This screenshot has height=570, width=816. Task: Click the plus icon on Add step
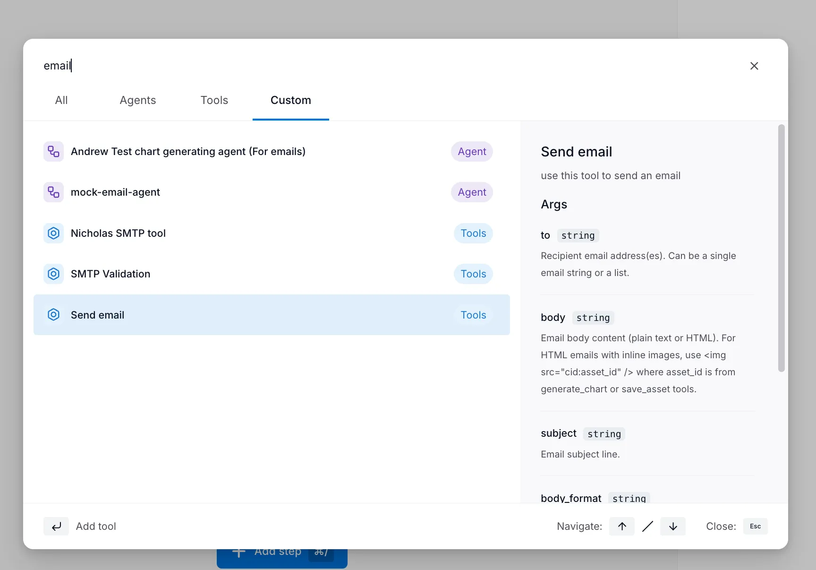click(239, 552)
